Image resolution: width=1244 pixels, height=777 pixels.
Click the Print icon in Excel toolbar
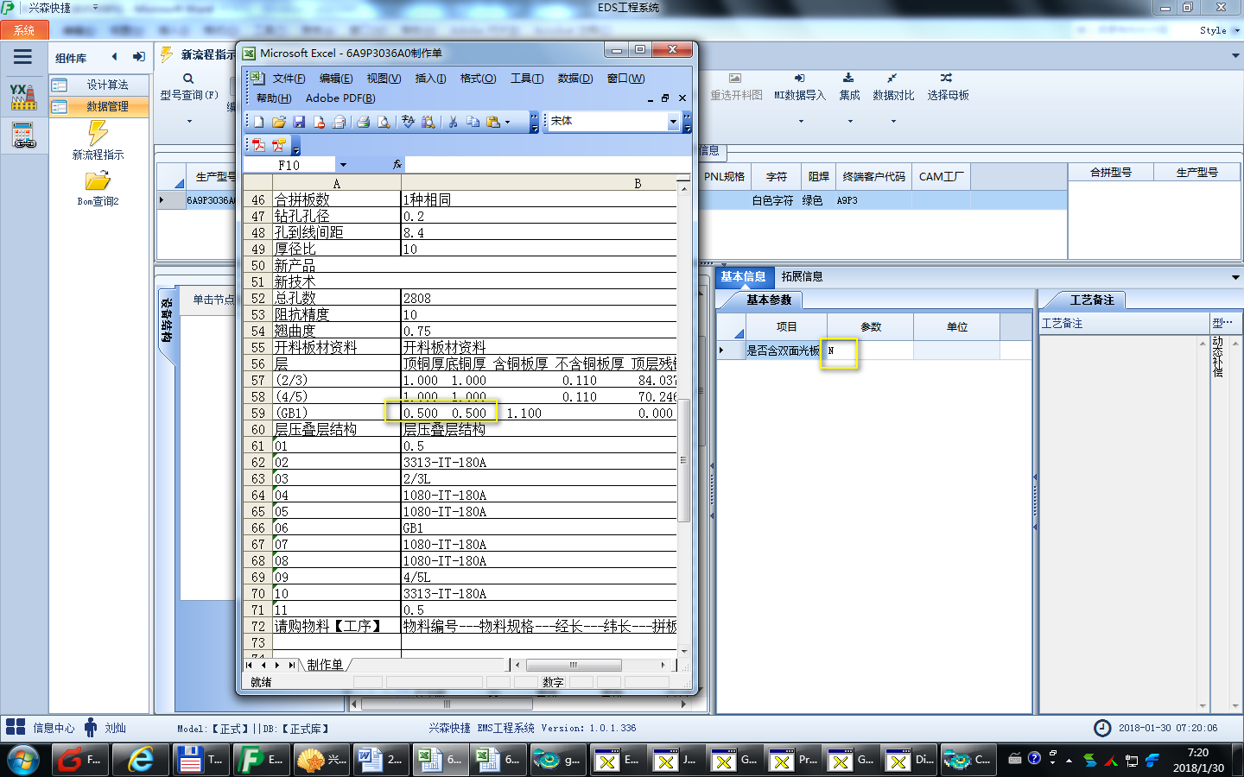coord(364,122)
